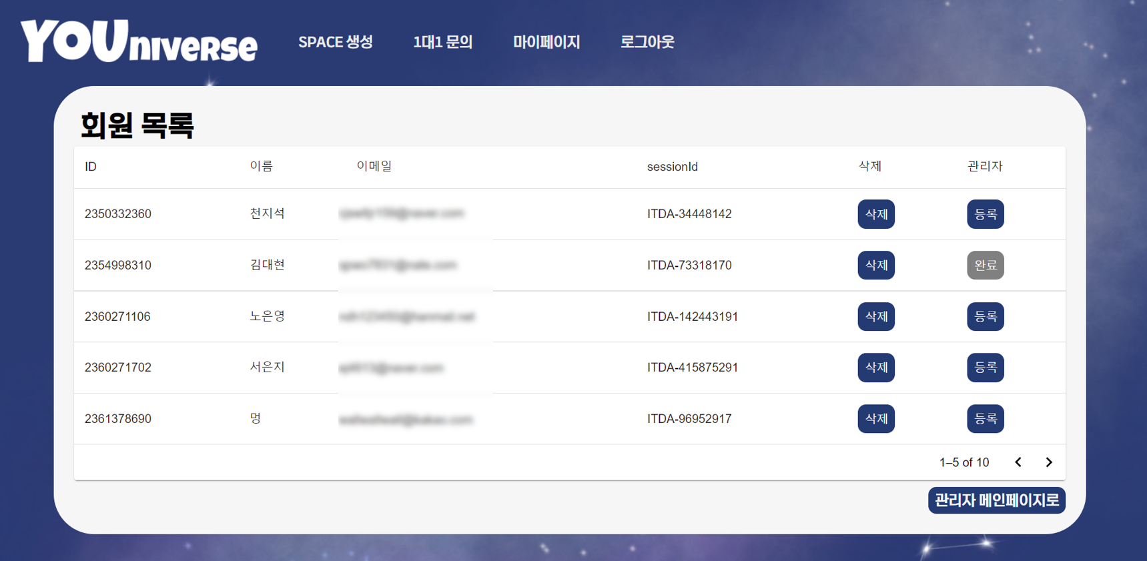Go to 마이페이지
The image size is (1147, 561).
546,42
